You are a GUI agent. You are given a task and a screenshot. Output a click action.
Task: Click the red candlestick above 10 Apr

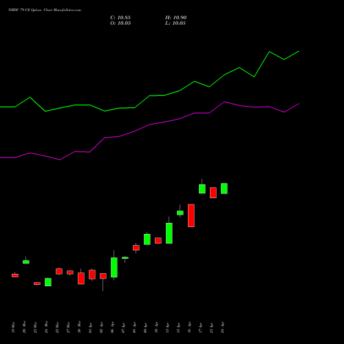tap(158, 241)
